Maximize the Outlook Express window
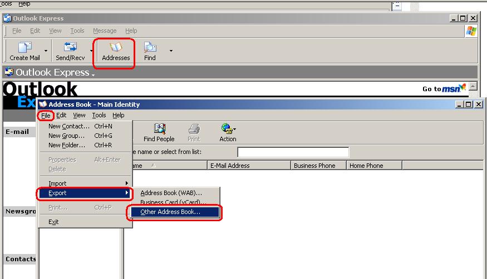 [463, 18]
